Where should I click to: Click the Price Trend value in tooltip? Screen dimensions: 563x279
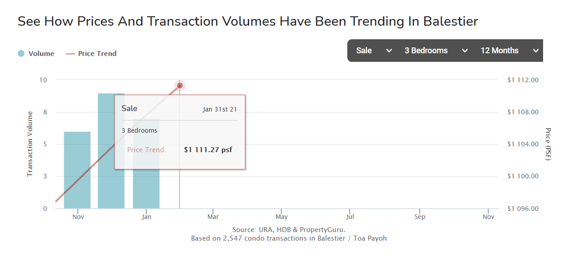click(208, 149)
